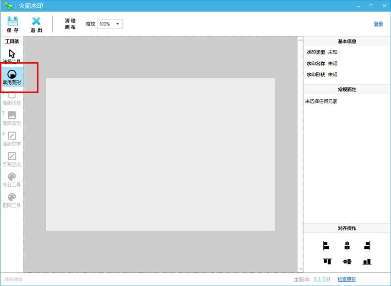Align elements to the bottom edge

pyautogui.click(x=366, y=261)
